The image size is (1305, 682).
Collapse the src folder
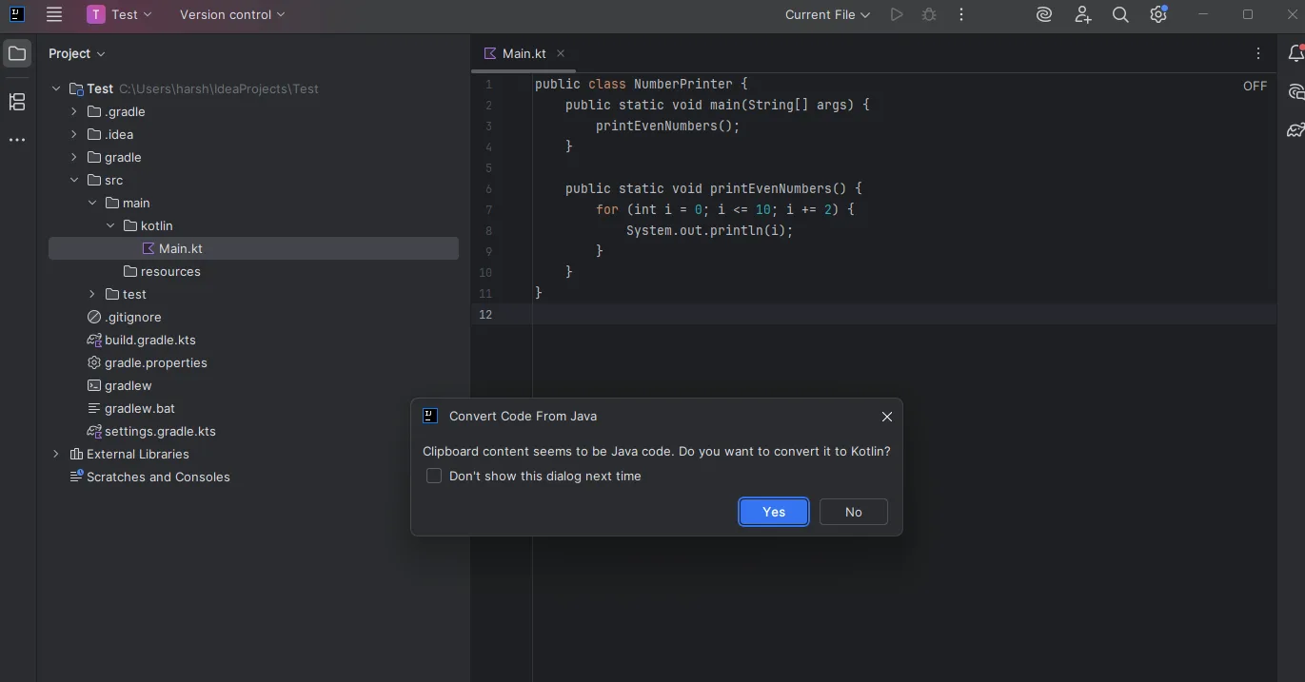click(x=74, y=180)
